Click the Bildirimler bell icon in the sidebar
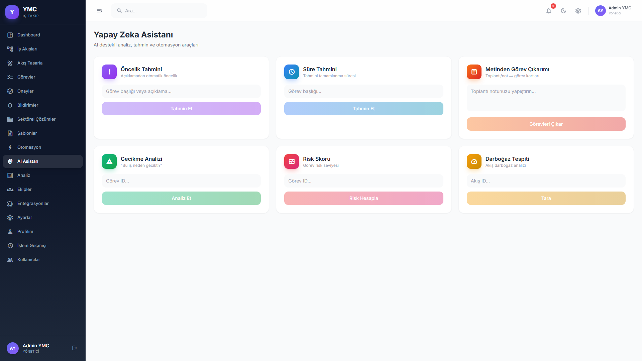The height and width of the screenshot is (361, 642). (10, 105)
